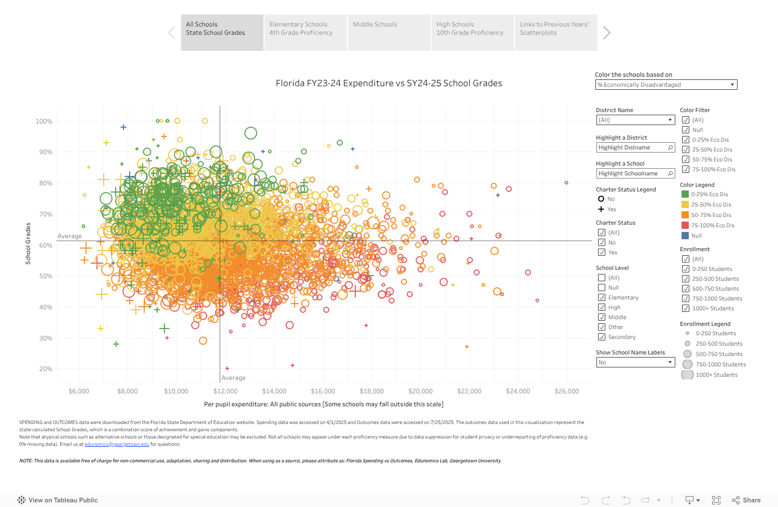The width and height of the screenshot is (778, 507).
Task: Enter full screen mode
Action: coord(716,500)
